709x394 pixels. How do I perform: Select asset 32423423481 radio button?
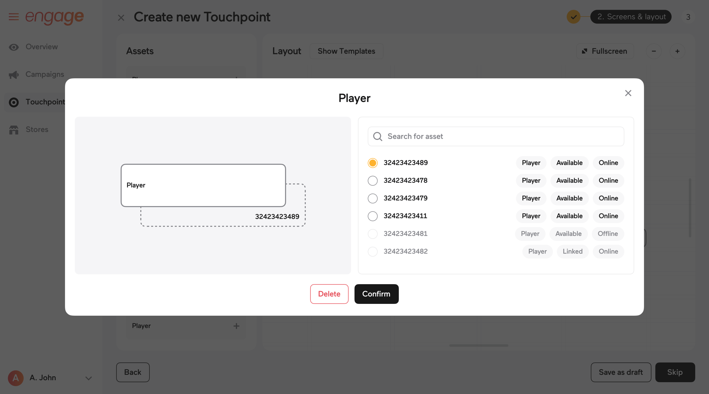tap(373, 234)
